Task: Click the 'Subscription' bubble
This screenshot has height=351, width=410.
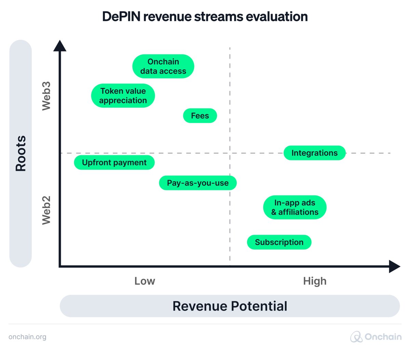Action: click(x=279, y=242)
